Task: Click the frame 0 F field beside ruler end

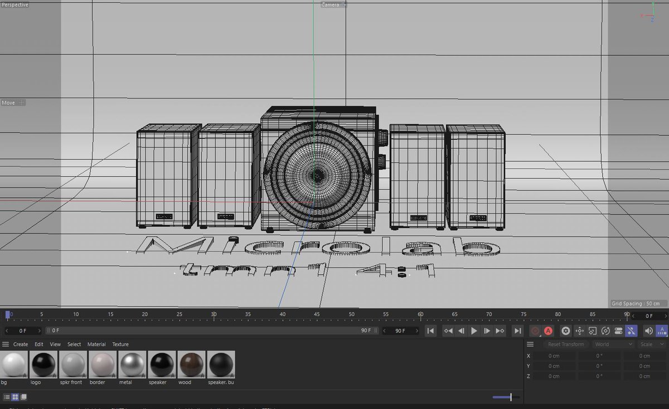Action: point(649,316)
